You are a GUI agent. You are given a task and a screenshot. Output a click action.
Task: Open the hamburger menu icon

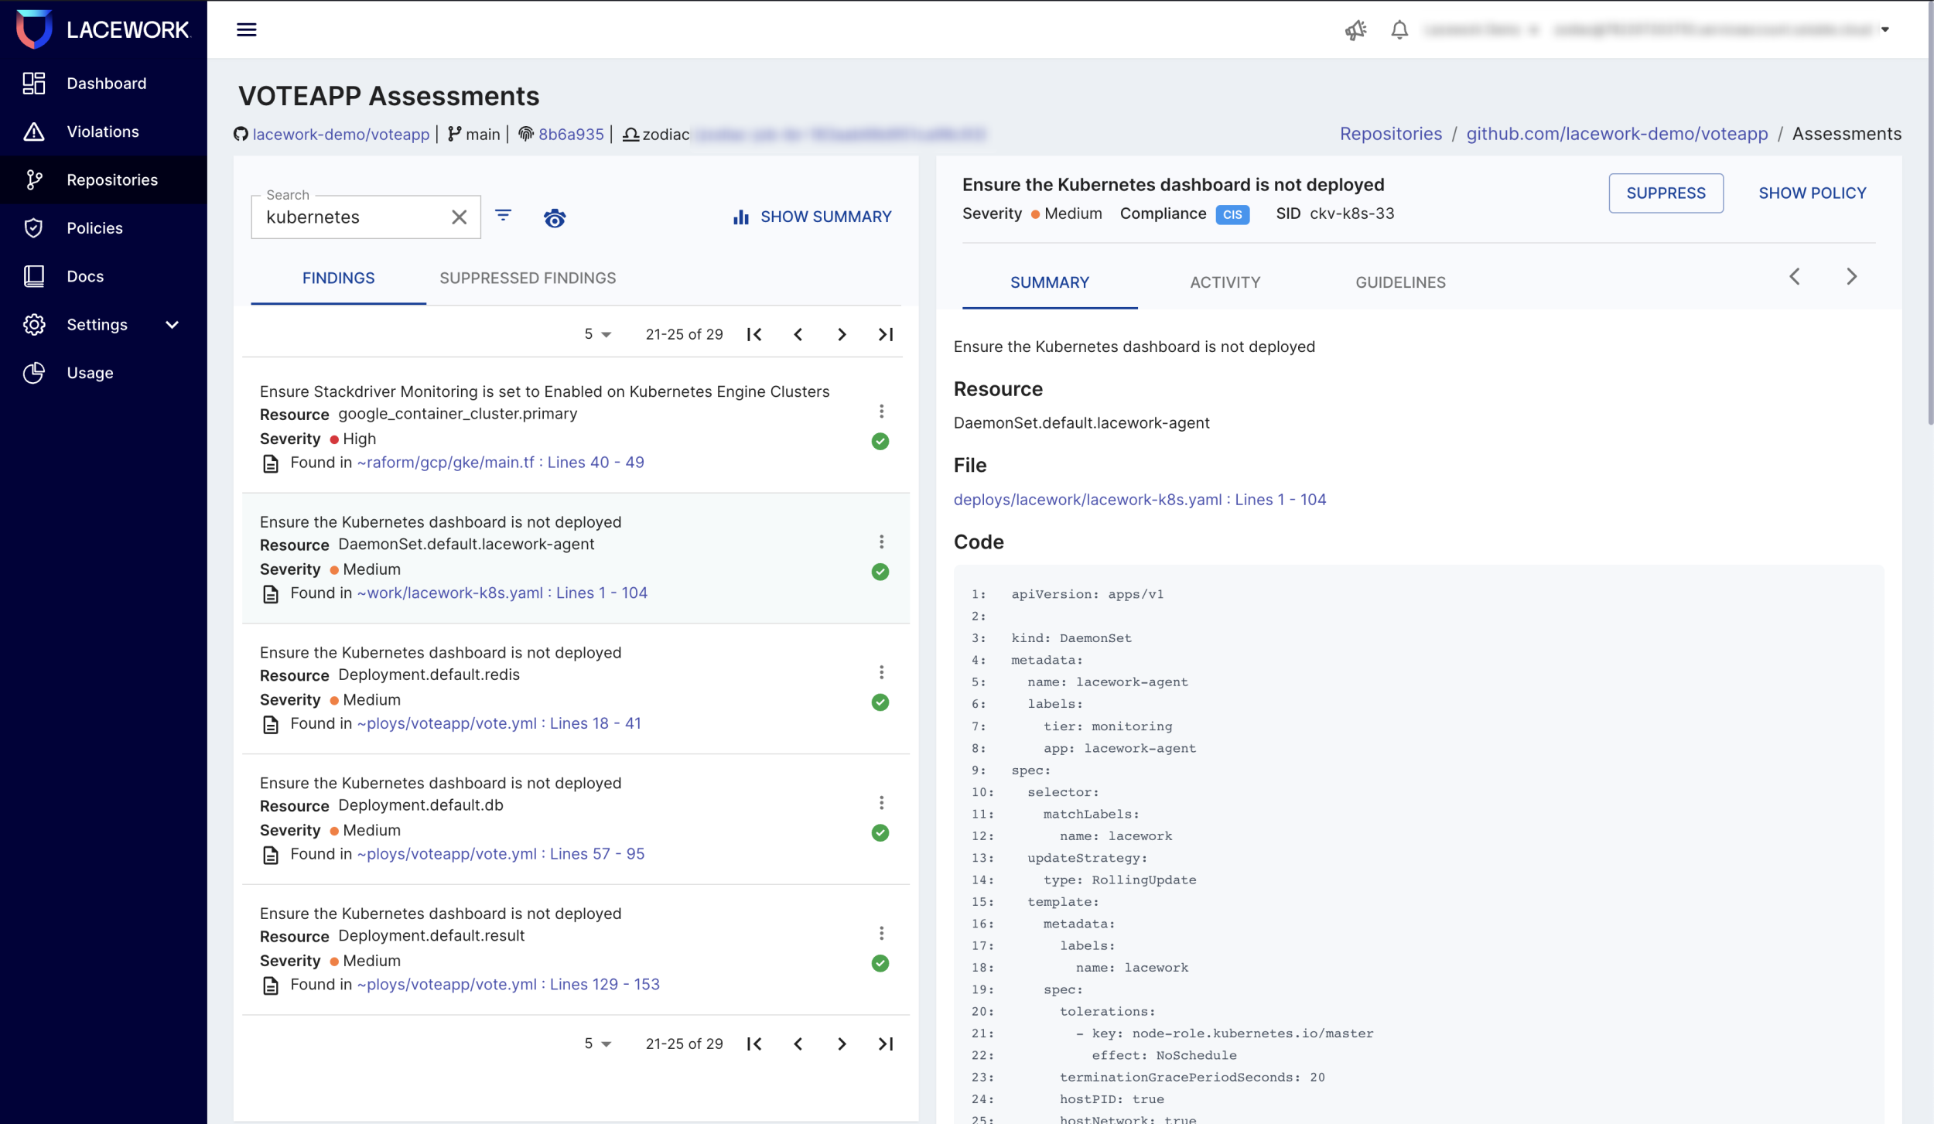click(246, 29)
